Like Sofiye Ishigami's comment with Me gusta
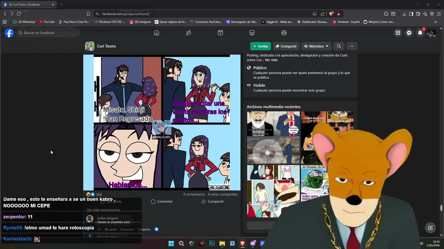This screenshot has width=444, height=249. pyautogui.click(x=111, y=229)
